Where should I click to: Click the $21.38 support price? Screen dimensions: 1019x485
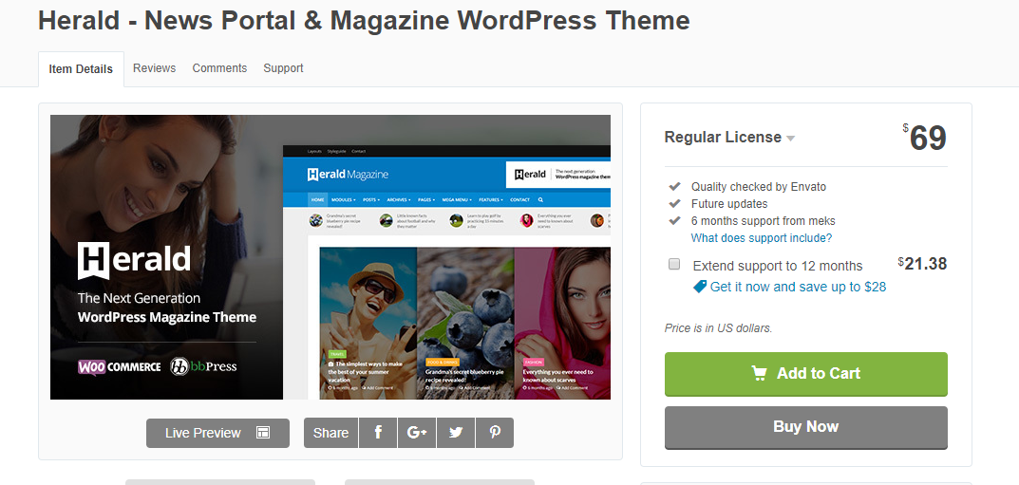tap(922, 264)
